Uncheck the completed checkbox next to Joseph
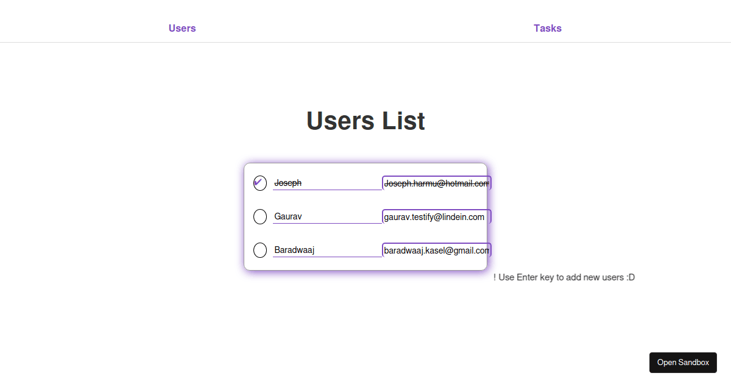This screenshot has height=384, width=731. tap(260, 183)
